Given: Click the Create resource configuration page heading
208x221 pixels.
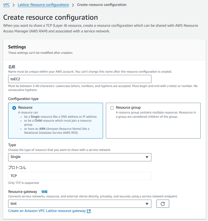Looking at the screenshot, I should (x=50, y=17).
